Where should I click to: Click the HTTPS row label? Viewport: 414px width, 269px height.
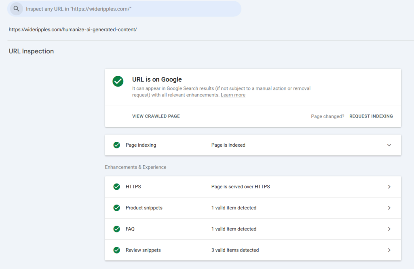[x=133, y=187]
